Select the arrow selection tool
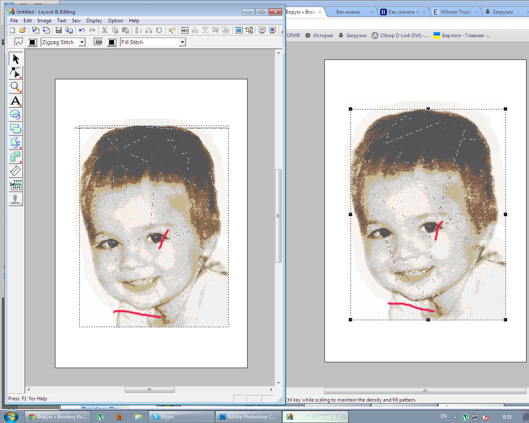The height and width of the screenshot is (423, 529). 16,59
